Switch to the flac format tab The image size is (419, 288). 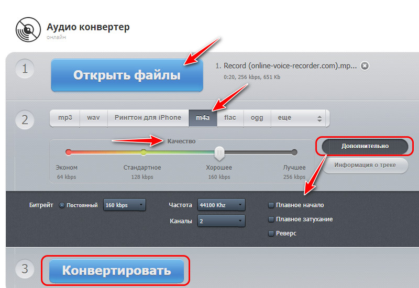tap(230, 118)
